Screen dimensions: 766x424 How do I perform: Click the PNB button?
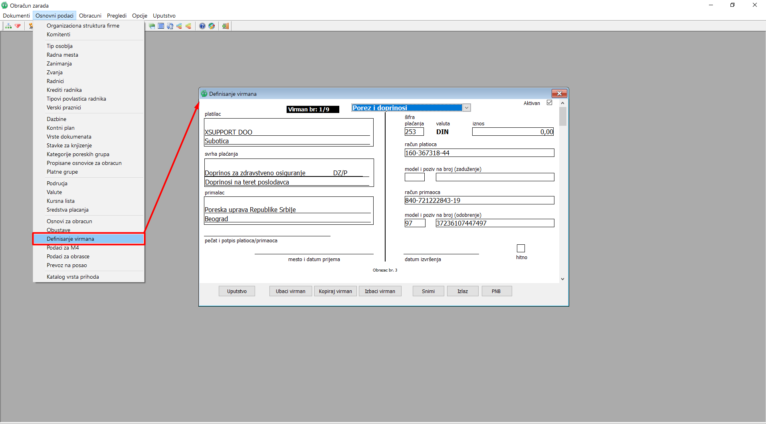496,291
